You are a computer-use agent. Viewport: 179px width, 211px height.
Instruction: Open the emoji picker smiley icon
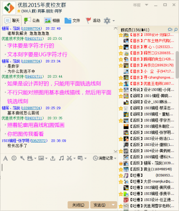(x=14, y=158)
